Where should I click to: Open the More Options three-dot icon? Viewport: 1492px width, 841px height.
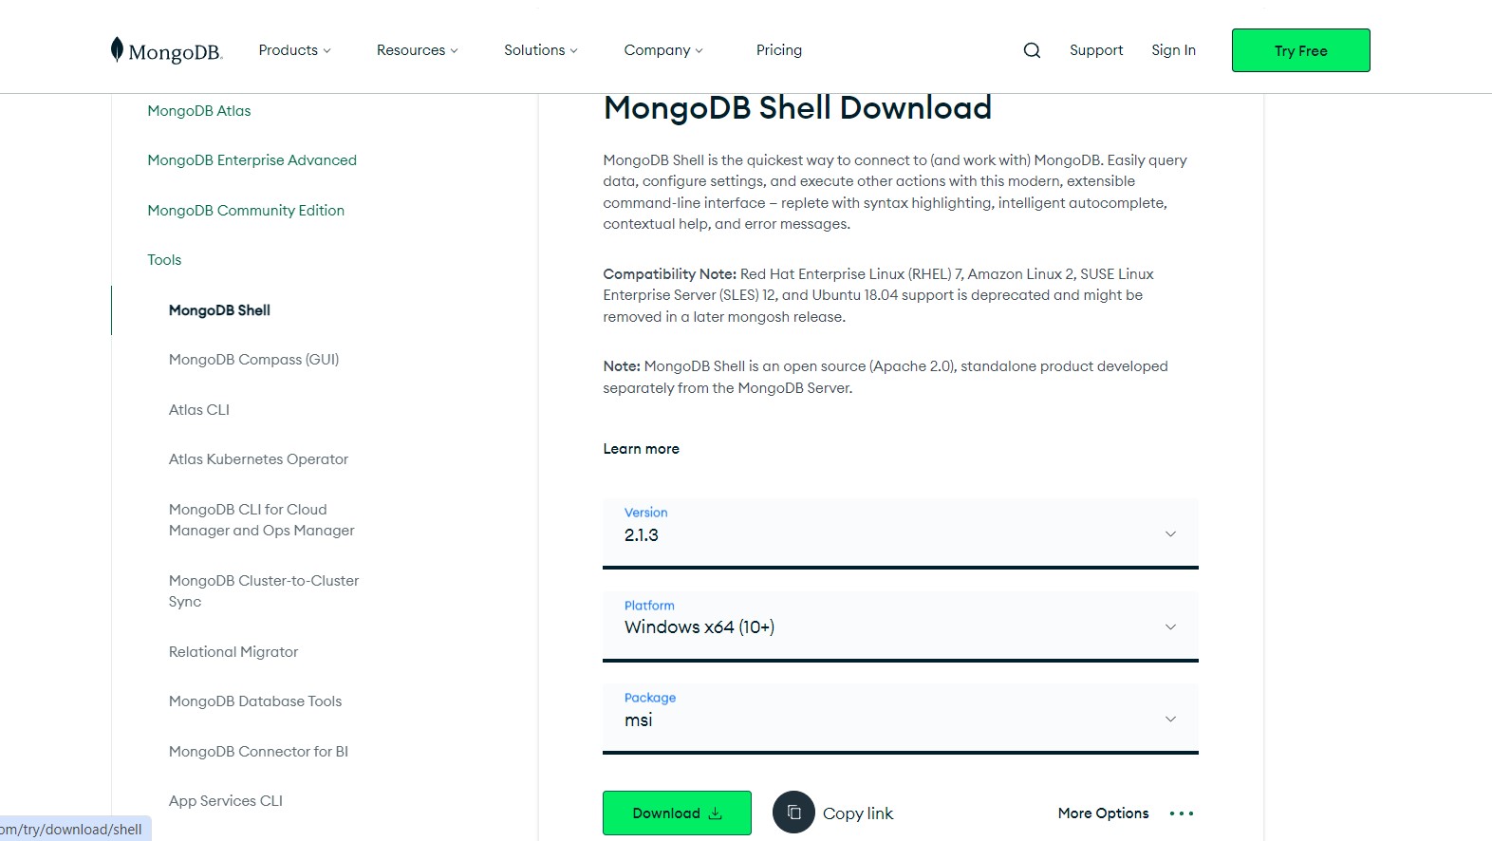pos(1182,813)
